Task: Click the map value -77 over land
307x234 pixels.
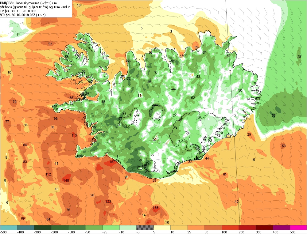Action: 128,79
